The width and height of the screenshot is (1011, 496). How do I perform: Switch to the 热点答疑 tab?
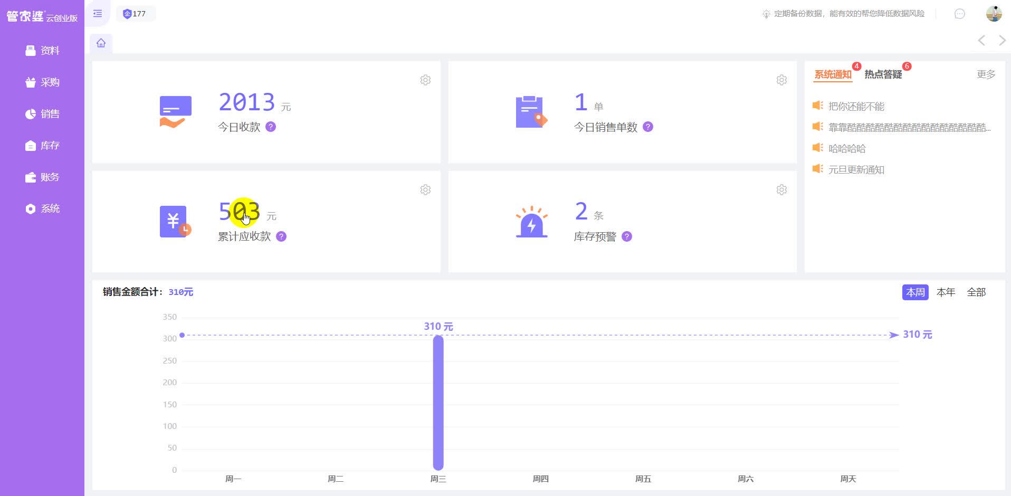point(883,74)
